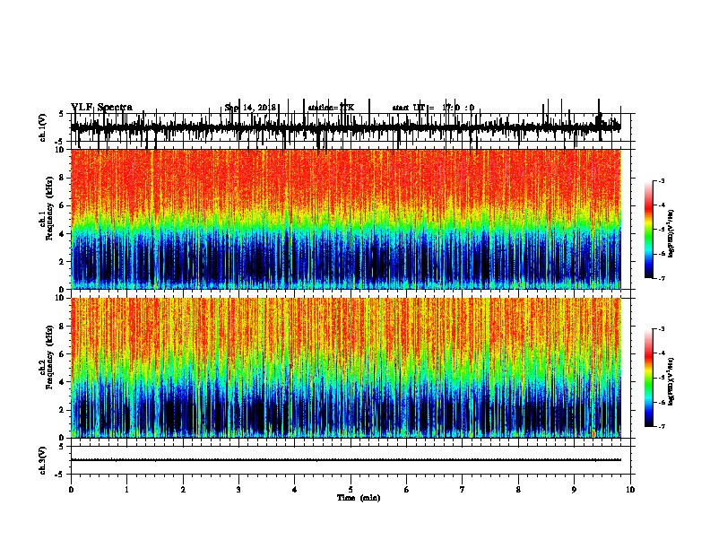Click the '2' kHz tick on ch.2 spectrogram
The width and height of the screenshot is (710, 549).
[x=63, y=410]
